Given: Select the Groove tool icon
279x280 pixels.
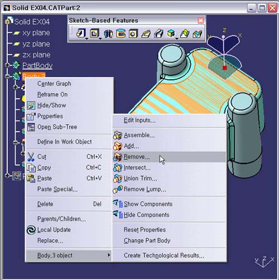Looking at the screenshot, I should coord(121,33).
